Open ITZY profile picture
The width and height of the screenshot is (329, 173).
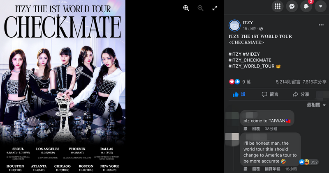click(x=234, y=25)
